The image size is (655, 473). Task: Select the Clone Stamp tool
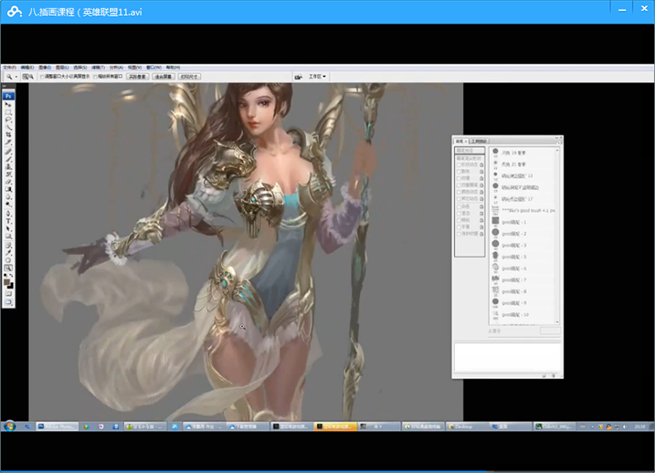pyautogui.click(x=9, y=167)
